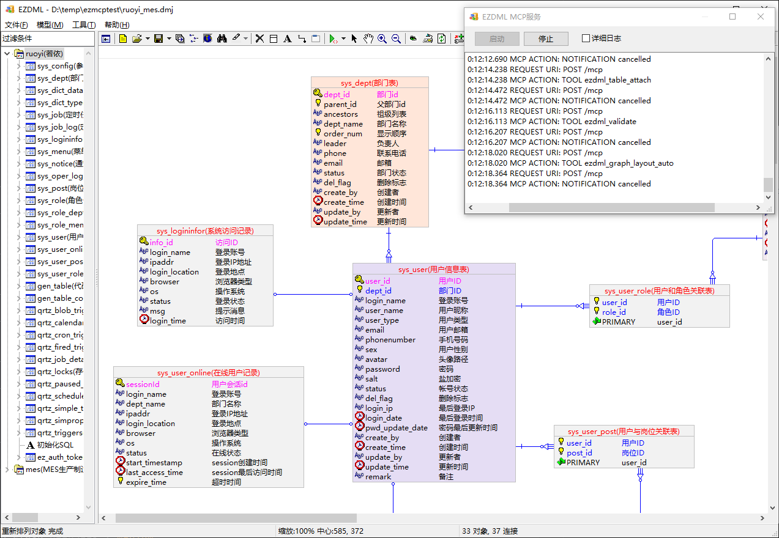Click the clock icon beside login_time

coord(144,320)
